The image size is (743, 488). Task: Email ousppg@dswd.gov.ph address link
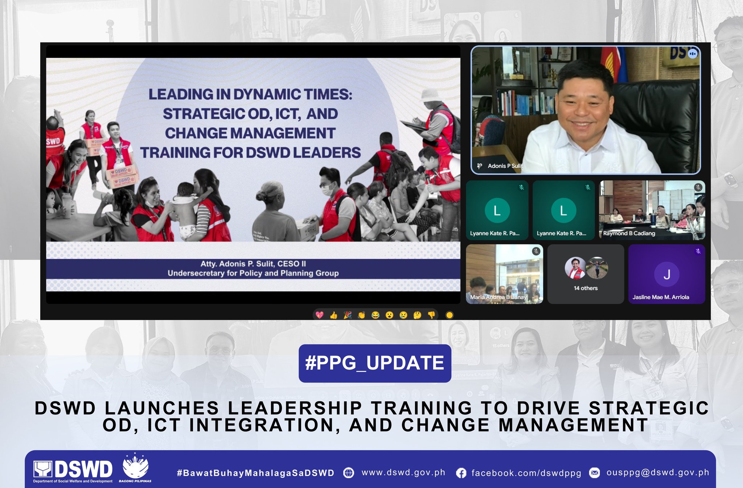tap(658, 472)
